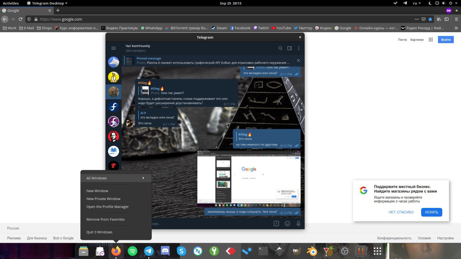Launch Blender from the dock

312,251
